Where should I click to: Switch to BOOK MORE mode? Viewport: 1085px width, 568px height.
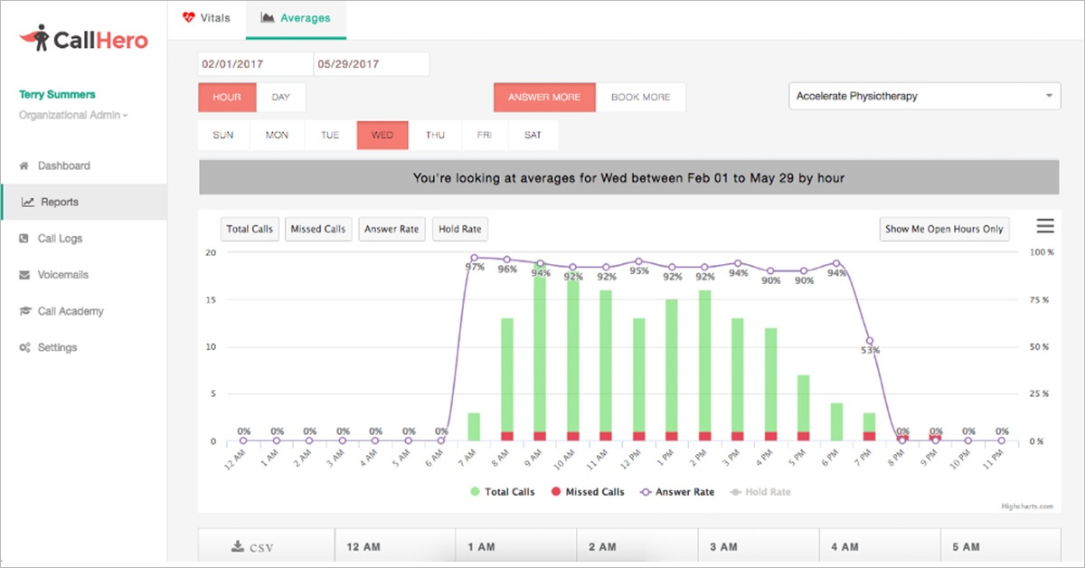tap(641, 97)
